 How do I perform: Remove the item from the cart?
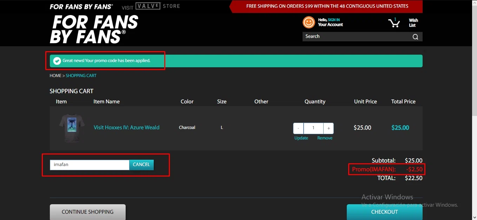point(325,138)
